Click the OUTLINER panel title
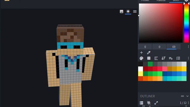 pos(147,96)
